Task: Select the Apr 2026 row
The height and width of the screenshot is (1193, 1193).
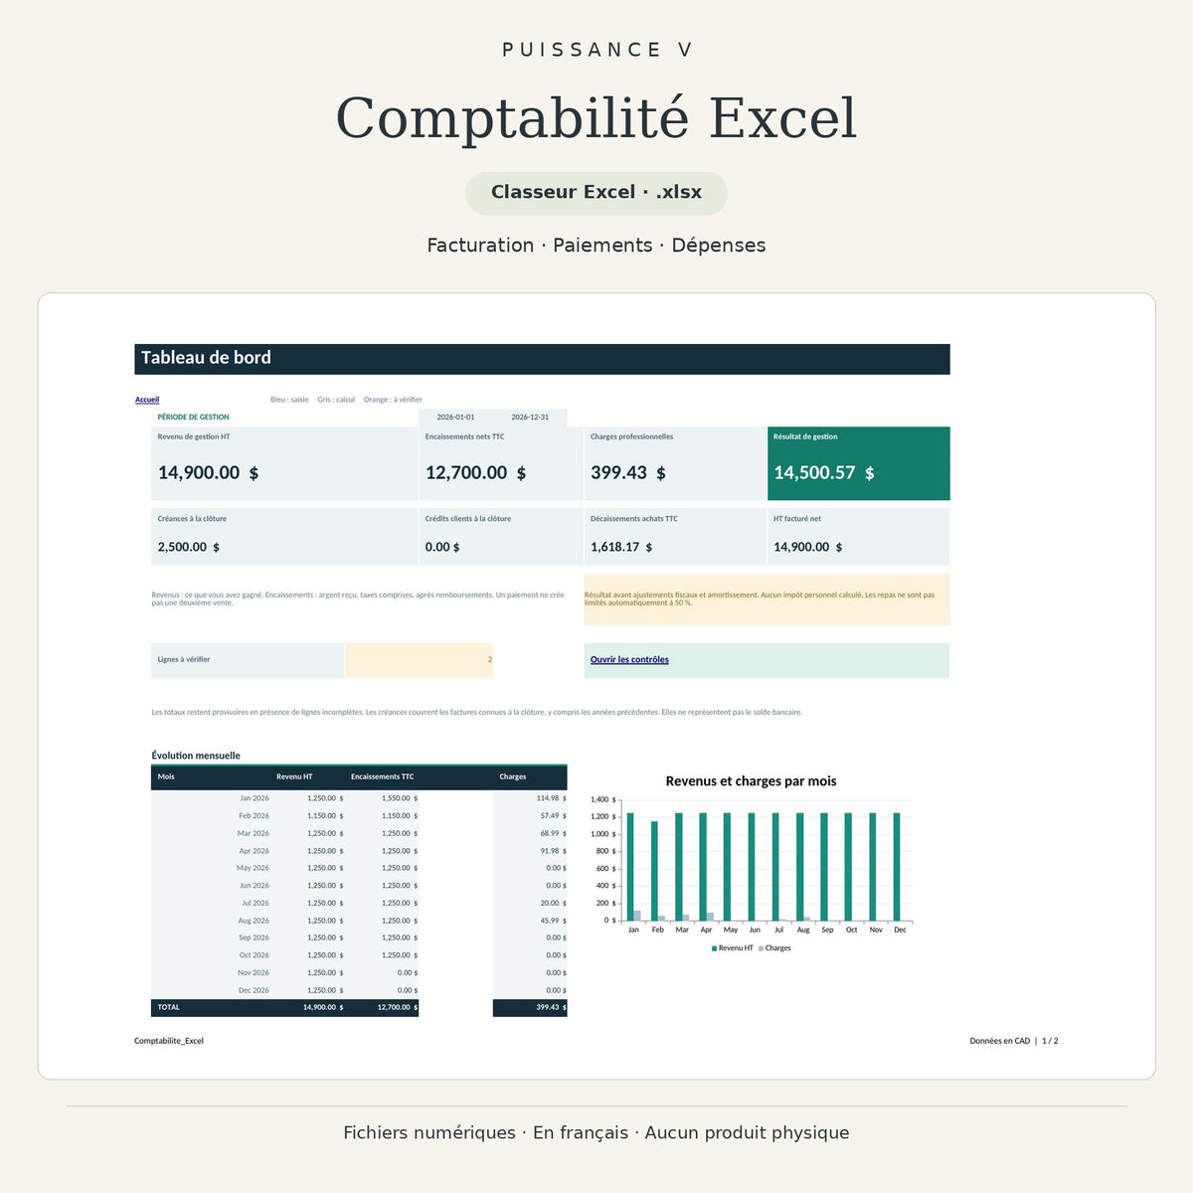Action: click(x=359, y=851)
